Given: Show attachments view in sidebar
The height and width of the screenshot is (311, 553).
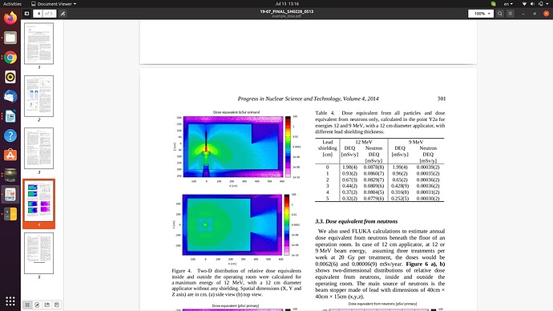Looking at the screenshot, I should pyautogui.click(x=57, y=305).
